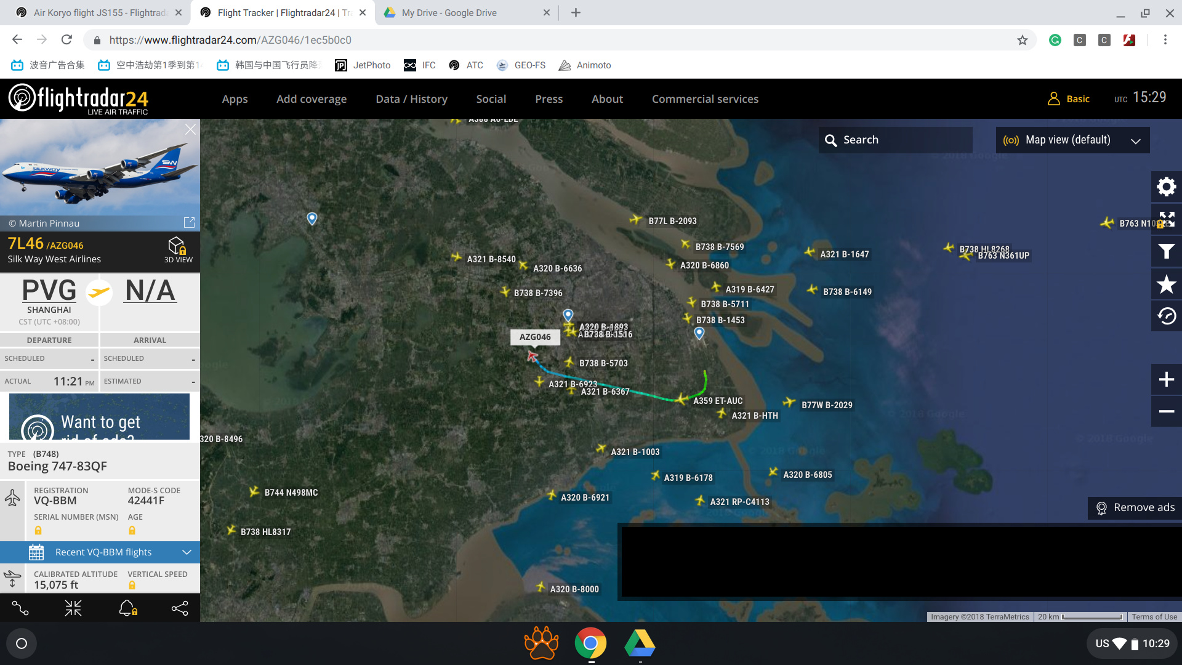Open the Data / History menu
1182x665 pixels.
[x=411, y=99]
